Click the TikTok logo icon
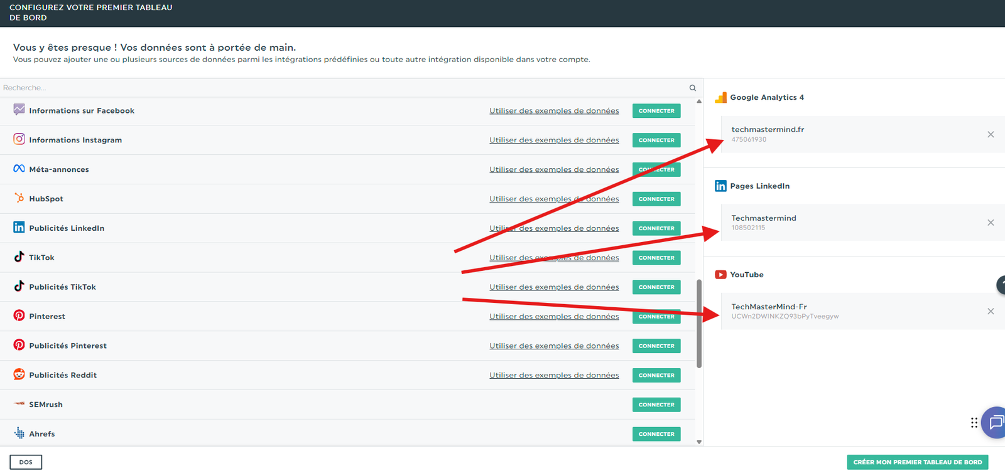Viewport: 1005px width, 476px height. point(19,257)
